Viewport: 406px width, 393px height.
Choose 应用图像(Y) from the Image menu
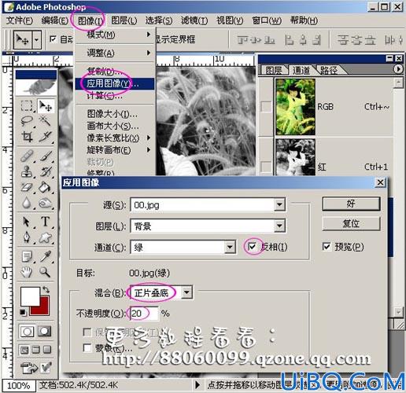115,83
